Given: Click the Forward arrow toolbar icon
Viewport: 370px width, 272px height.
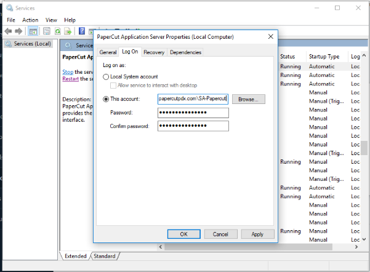Looking at the screenshot, I should point(18,31).
